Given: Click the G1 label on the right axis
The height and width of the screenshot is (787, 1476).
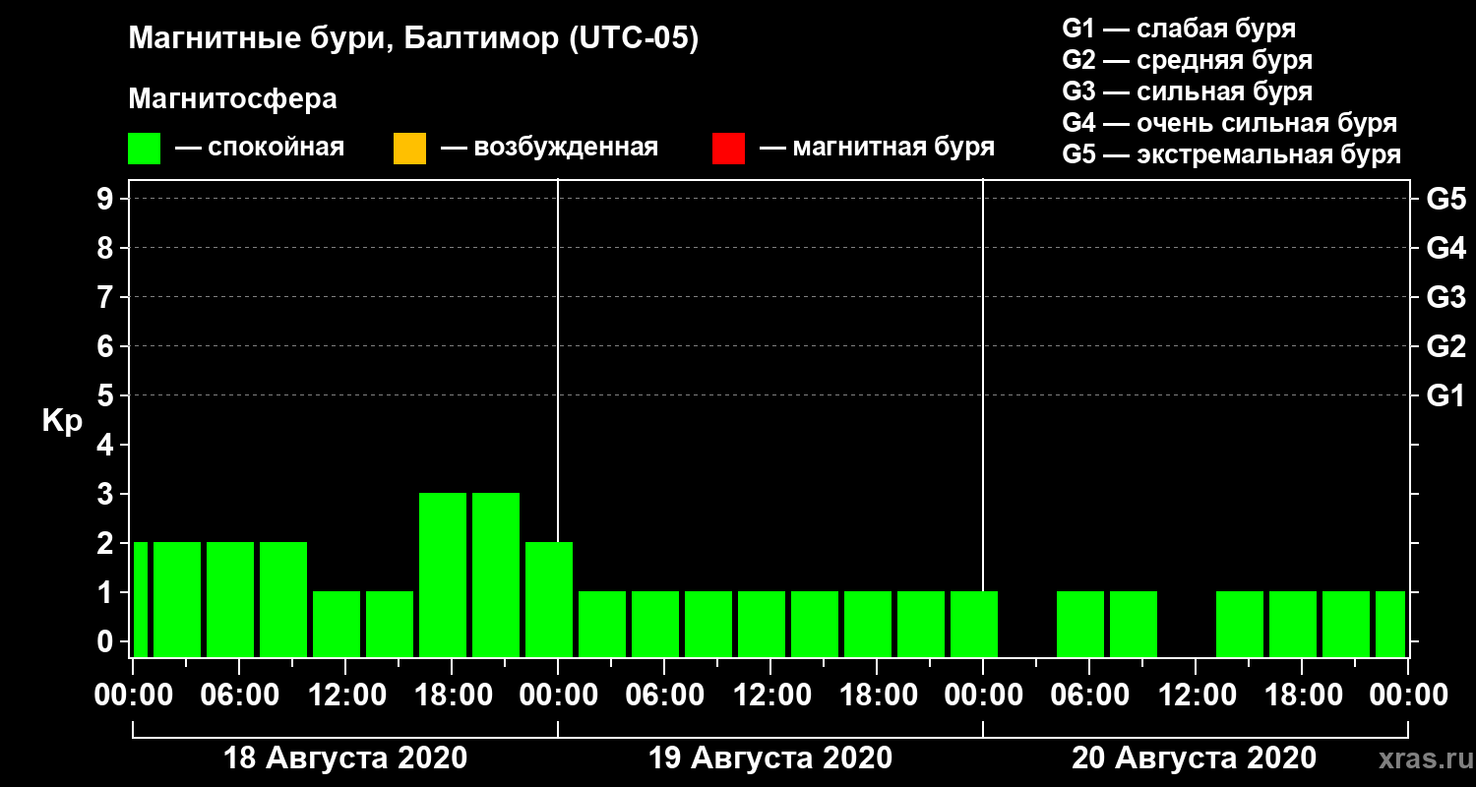Looking at the screenshot, I should tap(1445, 395).
